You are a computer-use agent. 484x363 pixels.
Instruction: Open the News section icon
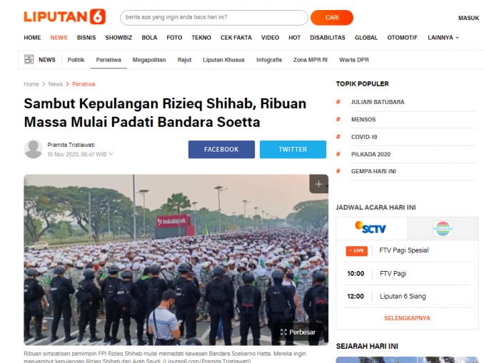point(29,59)
